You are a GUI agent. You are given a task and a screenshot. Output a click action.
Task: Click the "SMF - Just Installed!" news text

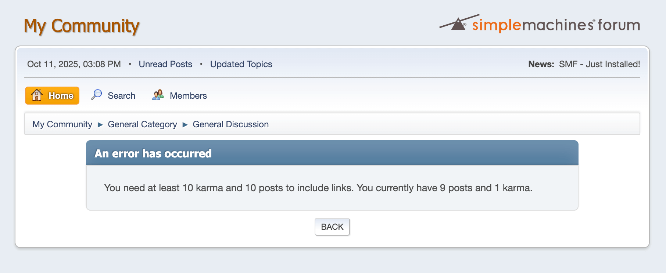pyautogui.click(x=599, y=64)
